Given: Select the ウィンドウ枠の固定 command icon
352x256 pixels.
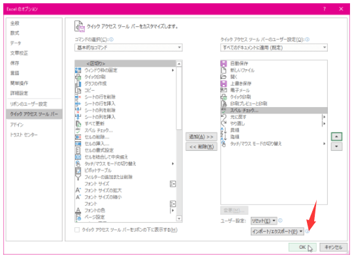Looking at the screenshot, I should (x=78, y=71).
